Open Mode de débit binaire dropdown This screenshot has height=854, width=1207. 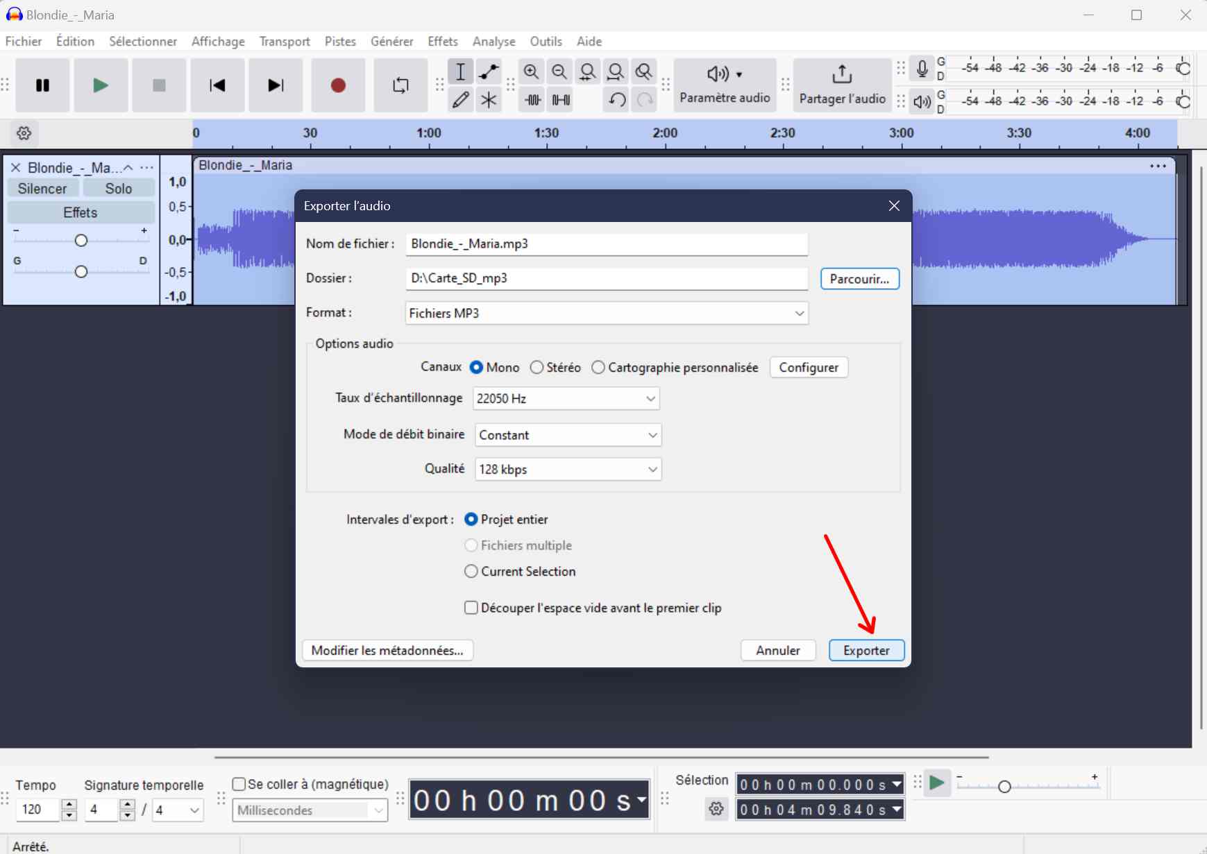tap(568, 435)
